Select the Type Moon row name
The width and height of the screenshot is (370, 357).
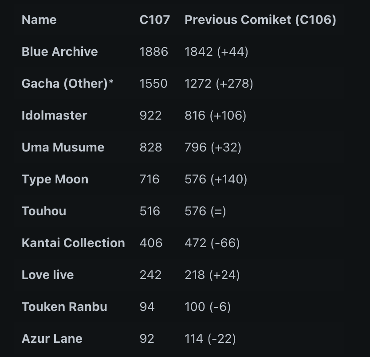(55, 179)
